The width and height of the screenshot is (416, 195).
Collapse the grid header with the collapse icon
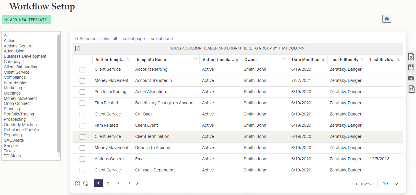[x=78, y=48]
